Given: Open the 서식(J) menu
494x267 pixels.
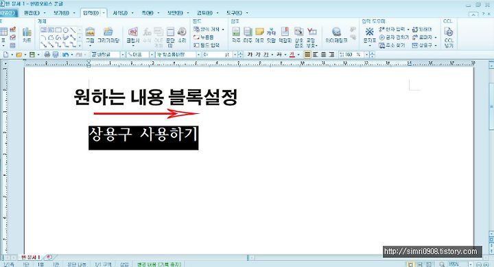Looking at the screenshot, I should tap(120, 13).
